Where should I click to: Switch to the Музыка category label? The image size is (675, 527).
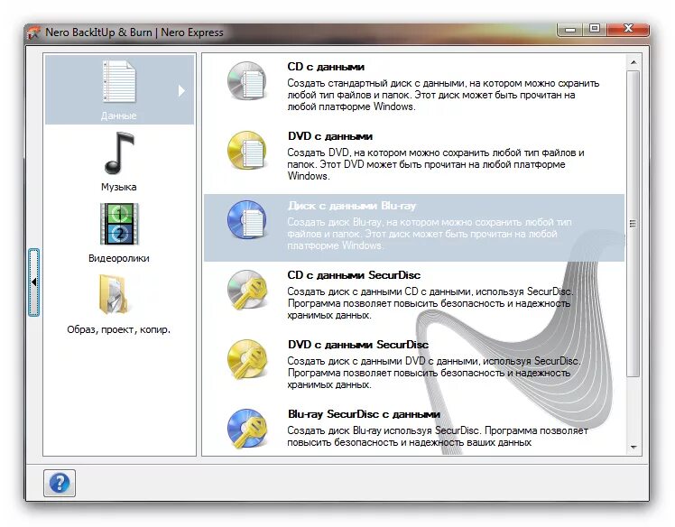coord(119,187)
